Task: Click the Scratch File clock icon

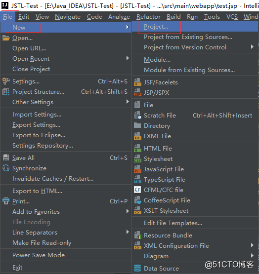Action: 137,116
